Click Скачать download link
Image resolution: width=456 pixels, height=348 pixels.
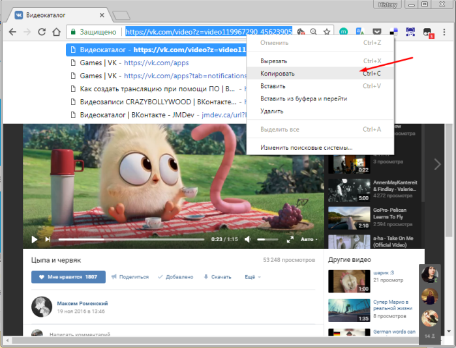(x=217, y=277)
